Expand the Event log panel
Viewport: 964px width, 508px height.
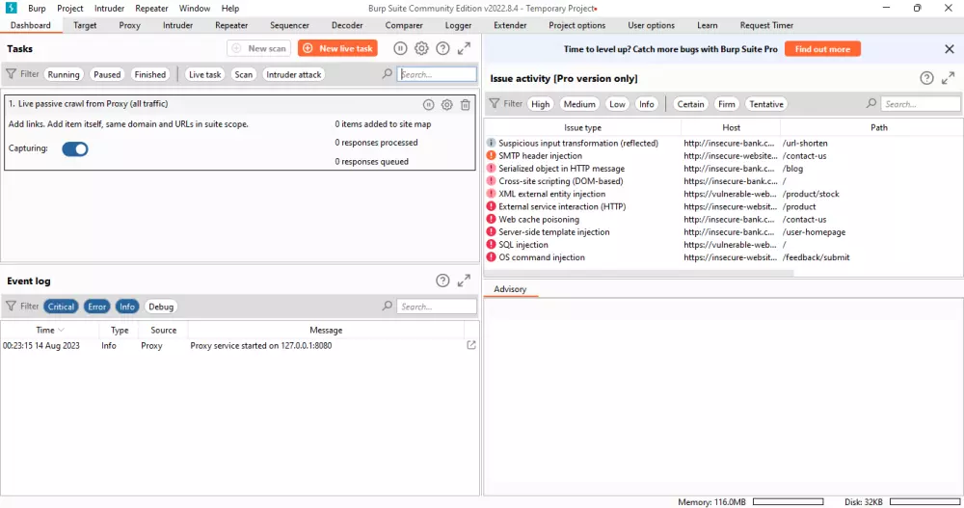tap(465, 281)
